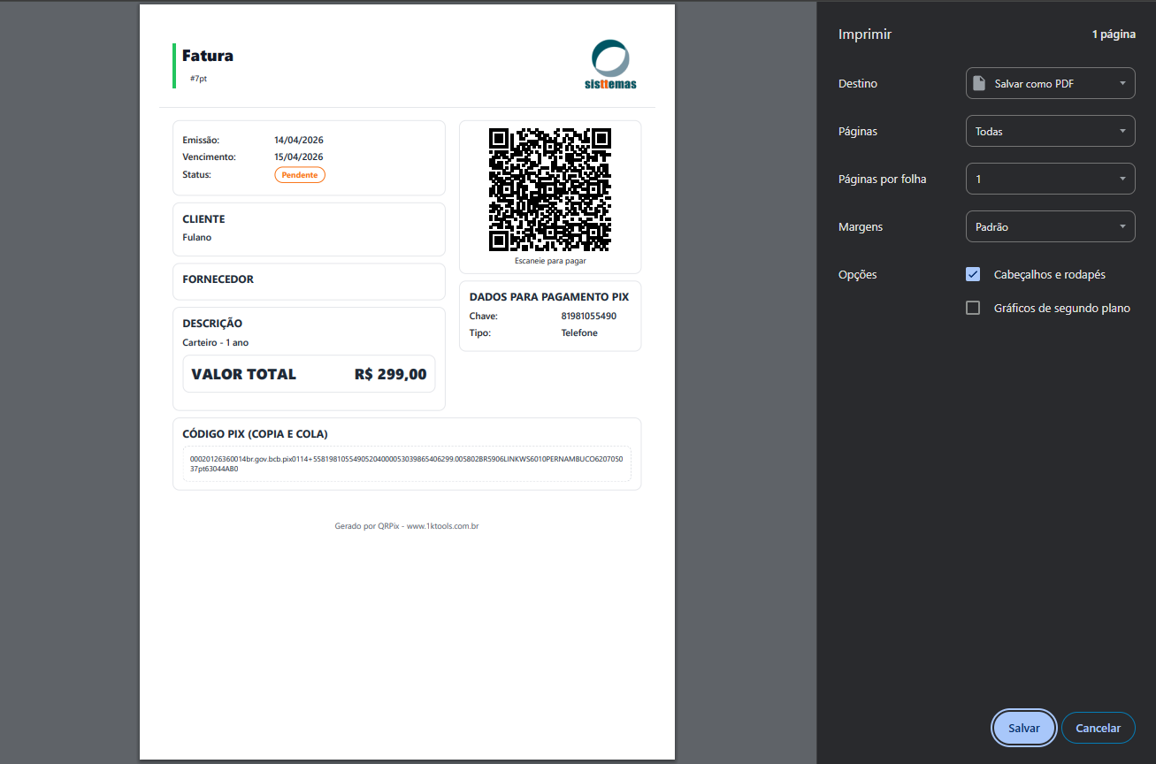This screenshot has width=1156, height=764.
Task: Enable Gráficos de segundo plano checkbox
Action: pos(973,308)
